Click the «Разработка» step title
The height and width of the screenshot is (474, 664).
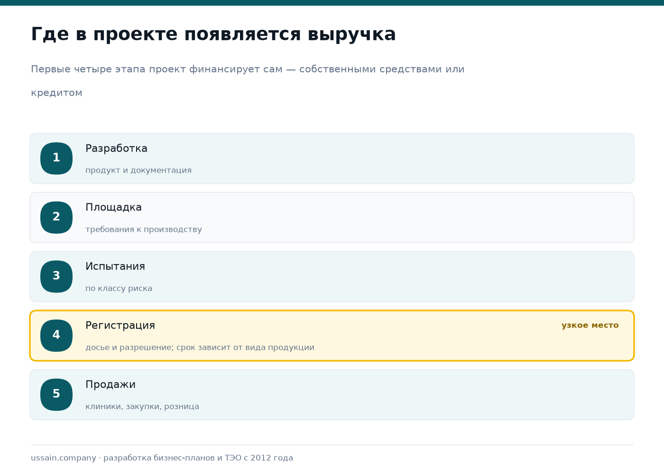pyautogui.click(x=116, y=148)
